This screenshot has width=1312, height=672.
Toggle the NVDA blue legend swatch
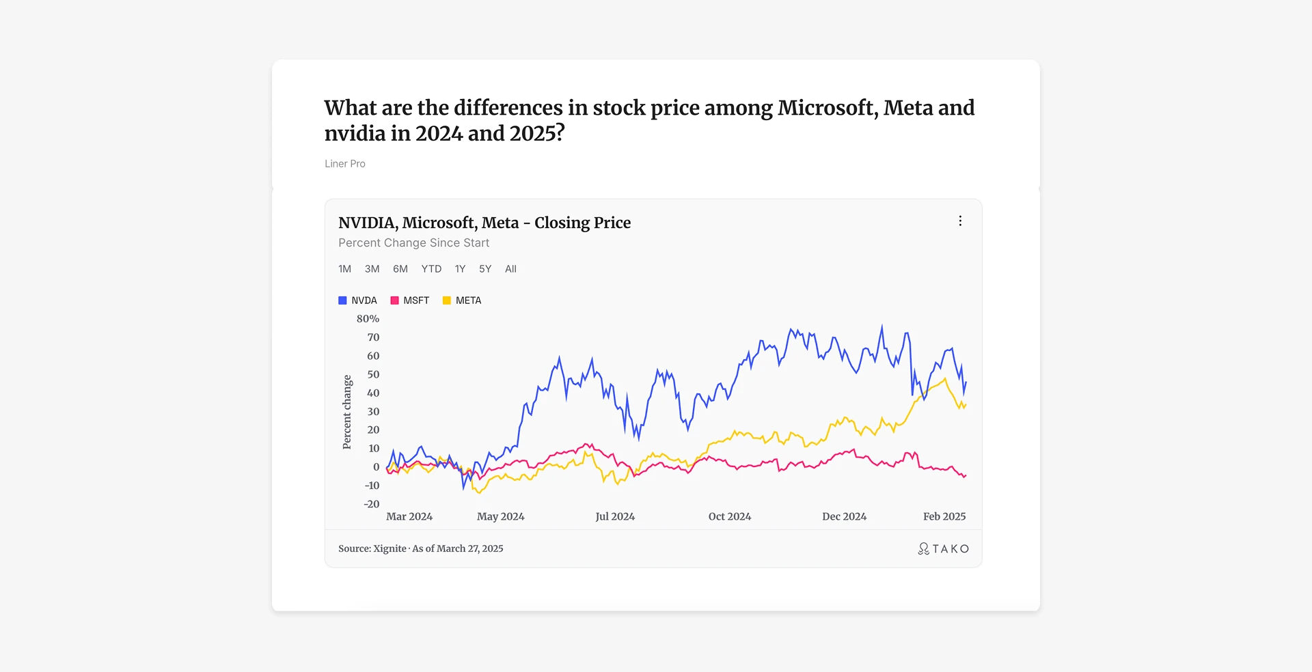tap(342, 300)
